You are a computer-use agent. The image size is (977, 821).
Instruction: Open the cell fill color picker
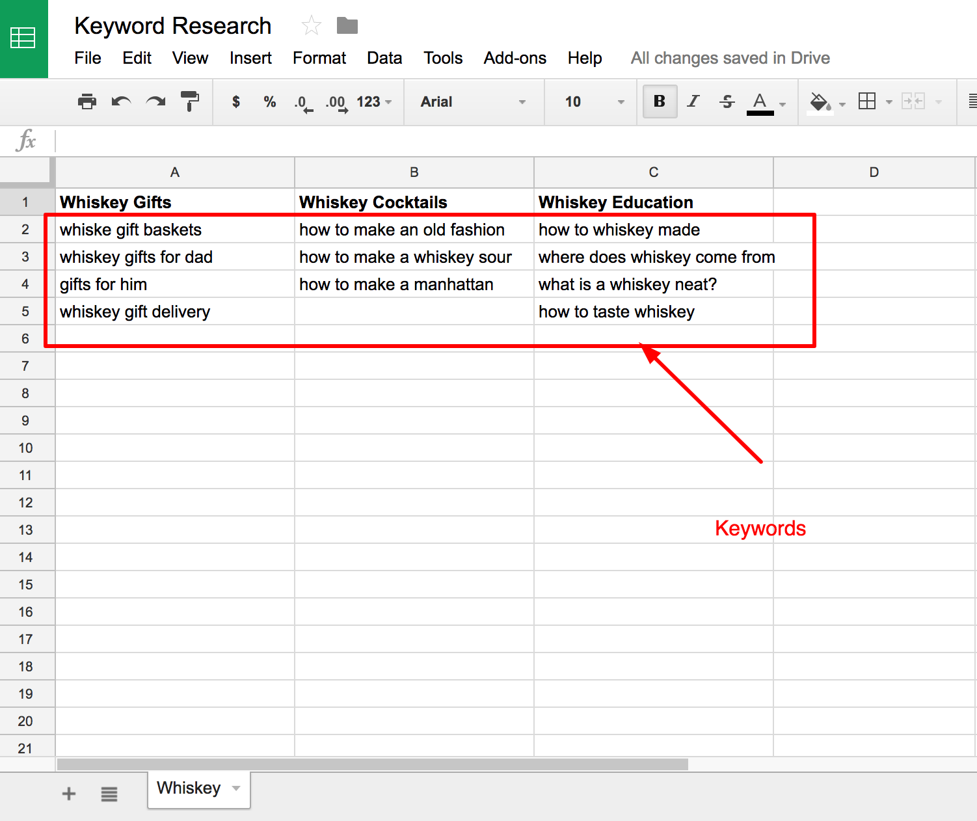pos(821,101)
